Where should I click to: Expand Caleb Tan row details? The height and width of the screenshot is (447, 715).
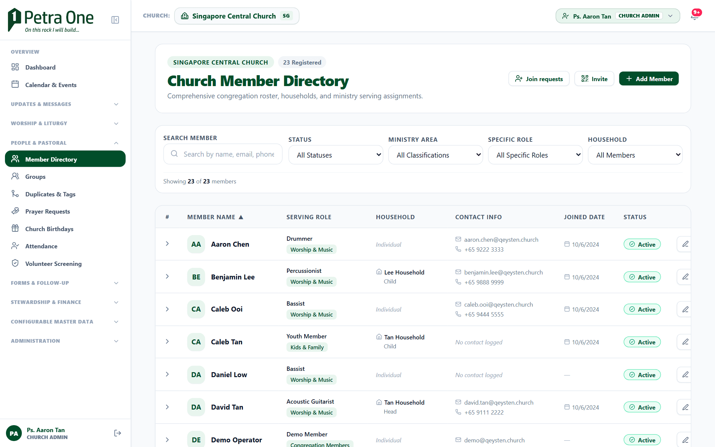[167, 341]
